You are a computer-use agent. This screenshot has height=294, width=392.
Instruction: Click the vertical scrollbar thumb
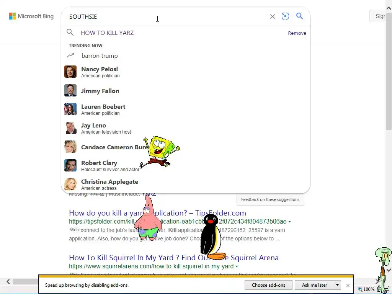(389, 71)
